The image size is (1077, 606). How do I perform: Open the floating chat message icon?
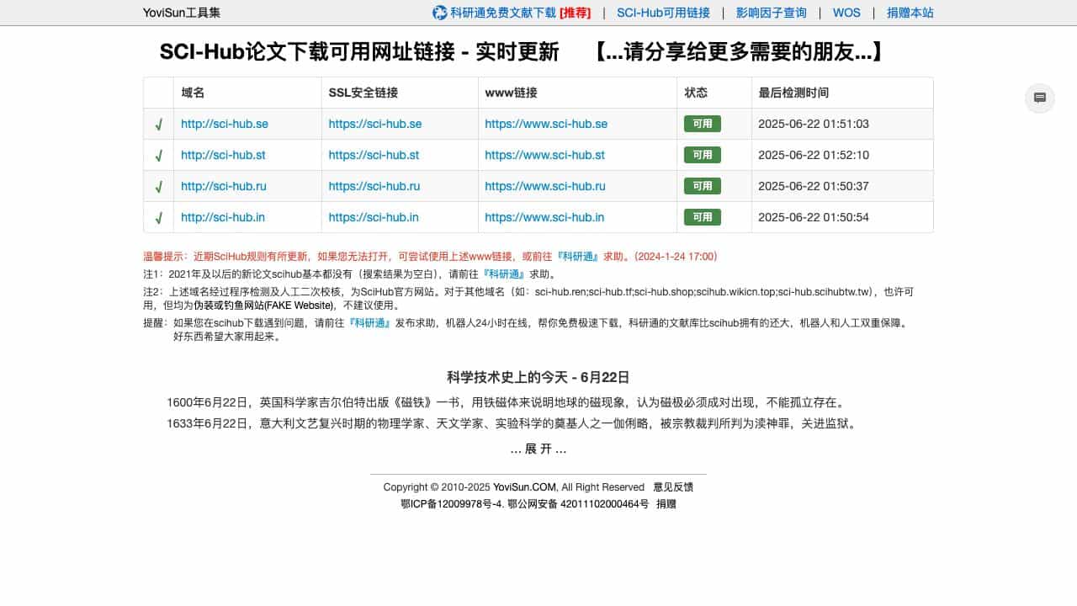pos(1040,98)
